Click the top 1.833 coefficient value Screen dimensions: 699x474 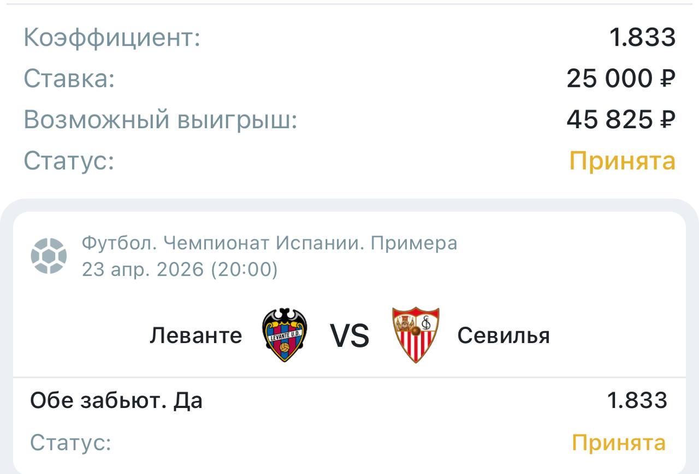coord(642,38)
